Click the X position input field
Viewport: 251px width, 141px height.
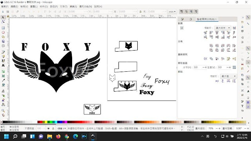(78, 11)
